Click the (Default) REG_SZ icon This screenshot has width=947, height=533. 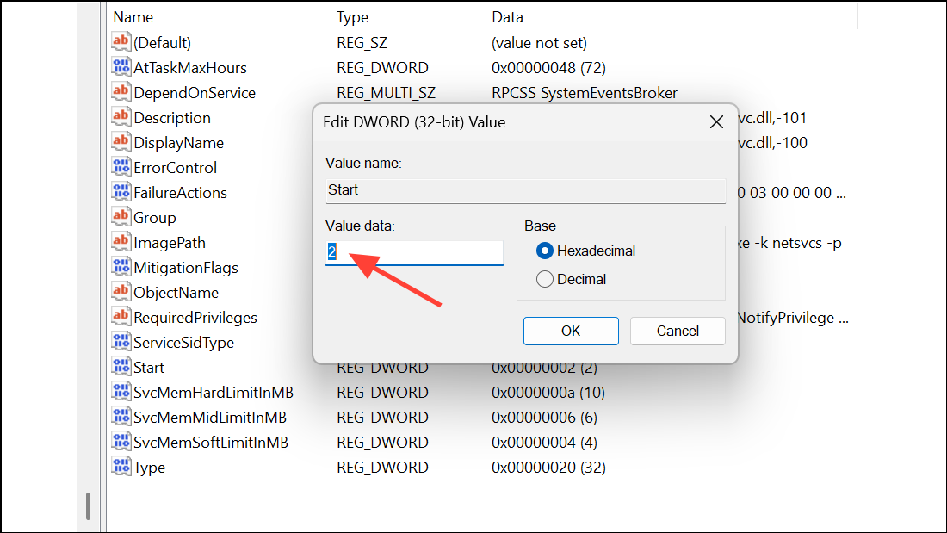point(120,41)
